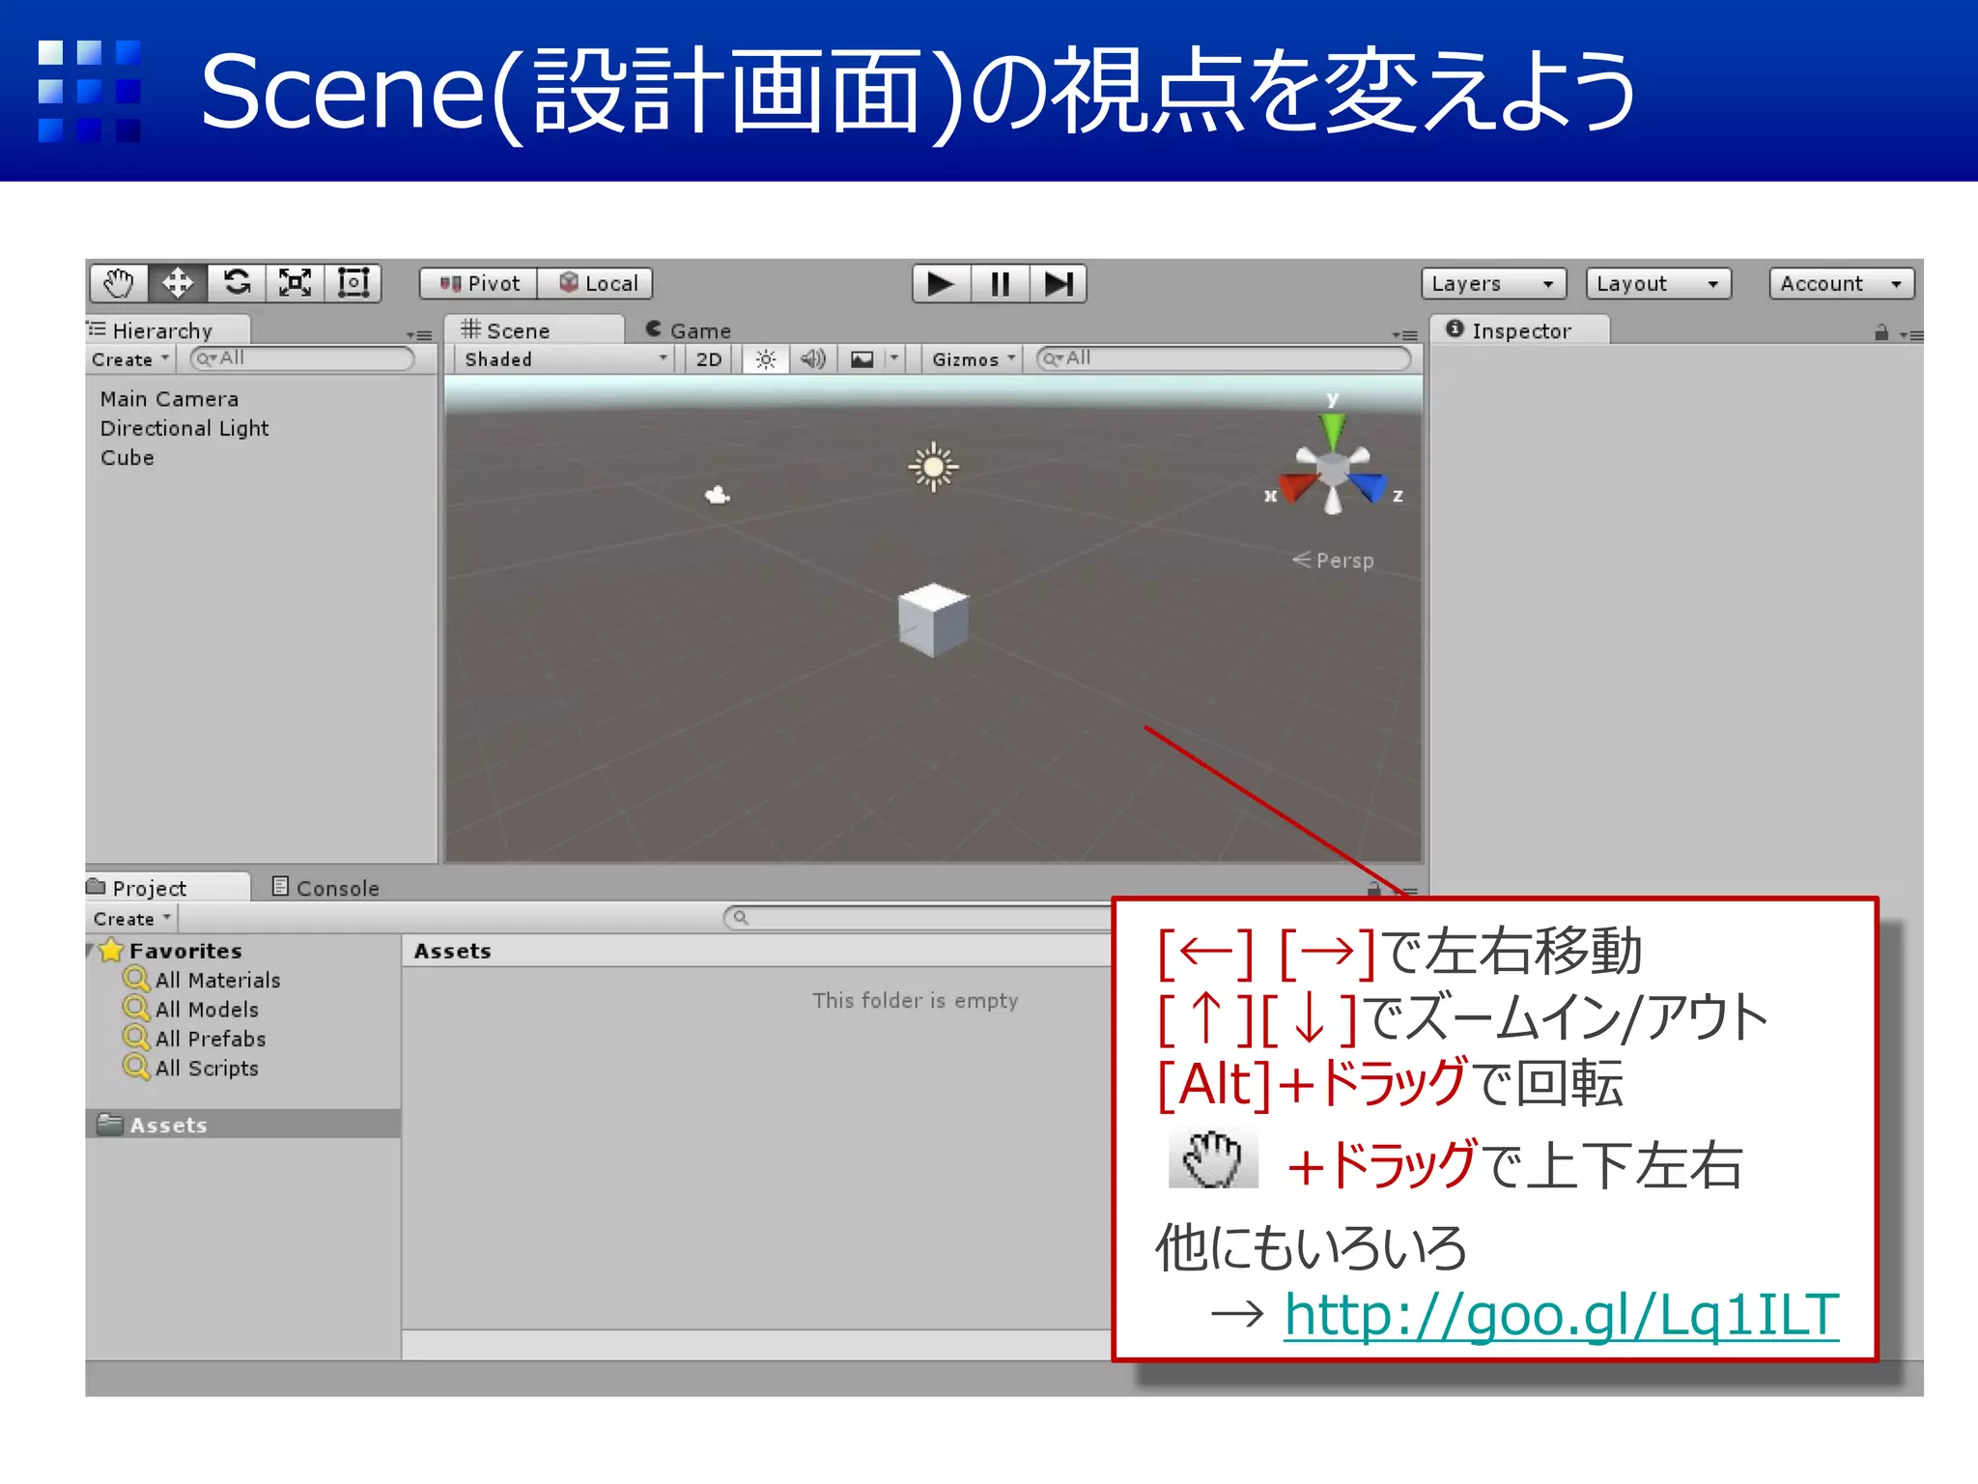Select the Rect transform tool
The width and height of the screenshot is (1978, 1484).
[353, 284]
